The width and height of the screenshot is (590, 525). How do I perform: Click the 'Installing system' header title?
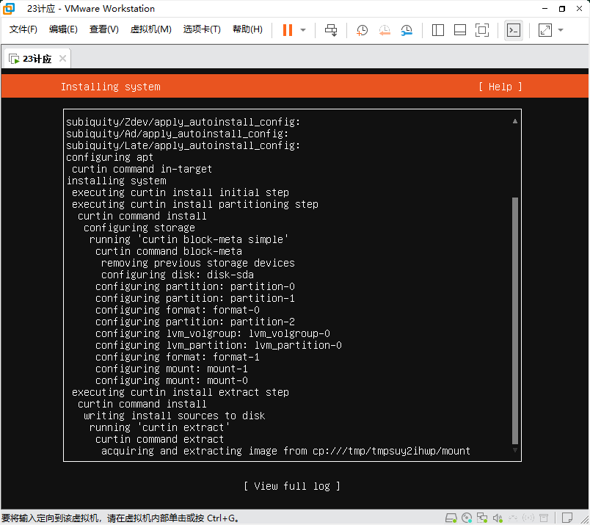[x=111, y=87]
